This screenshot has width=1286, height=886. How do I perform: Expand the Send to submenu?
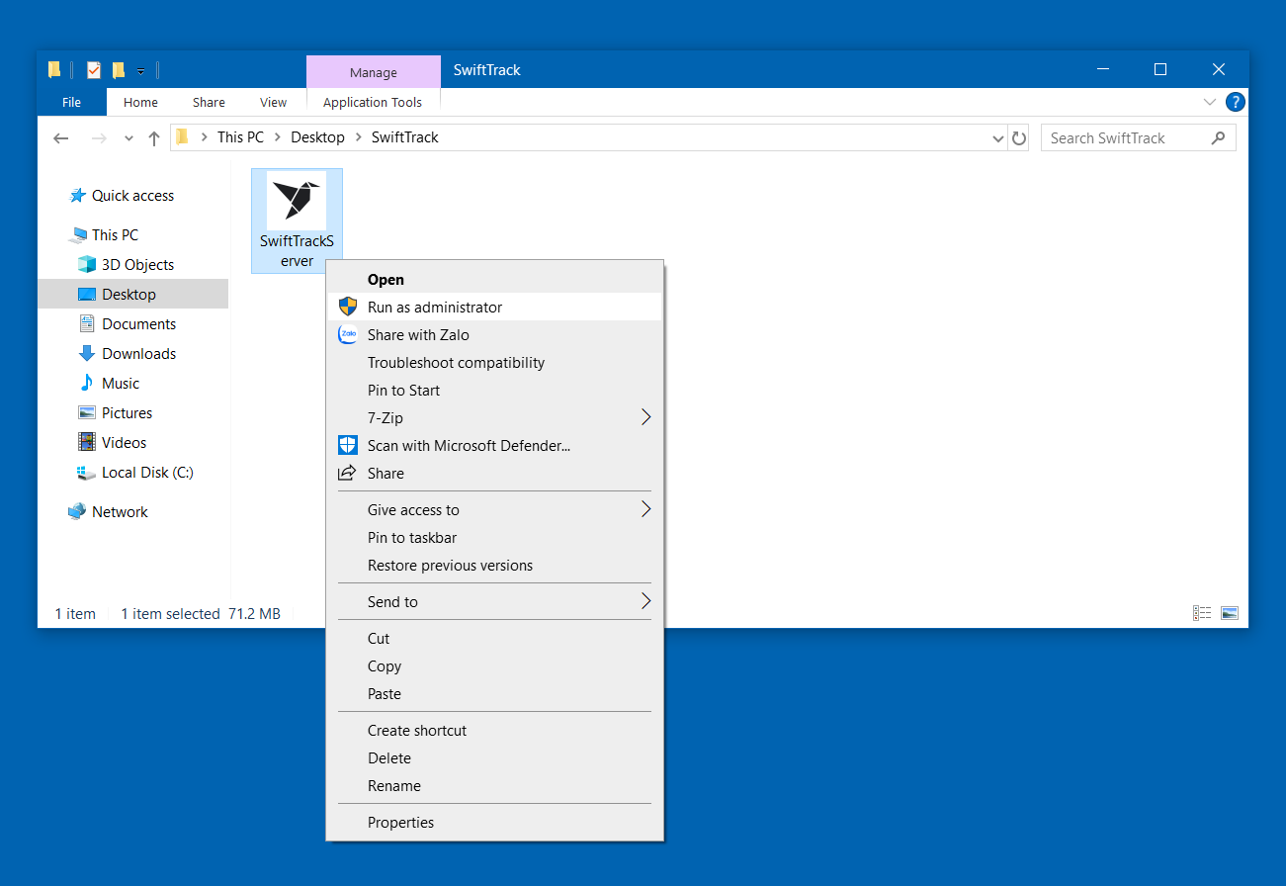tap(494, 602)
